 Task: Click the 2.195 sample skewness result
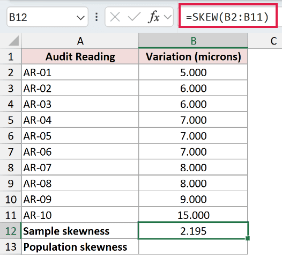click(x=193, y=231)
